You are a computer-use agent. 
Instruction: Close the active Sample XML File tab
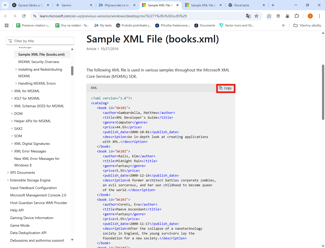(177, 5)
